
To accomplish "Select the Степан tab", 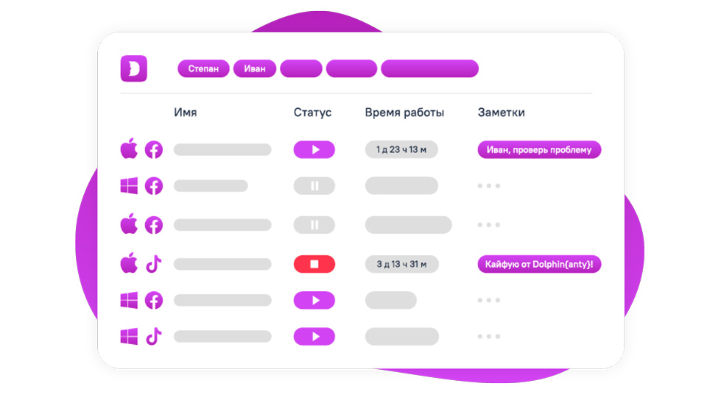I will pos(203,68).
